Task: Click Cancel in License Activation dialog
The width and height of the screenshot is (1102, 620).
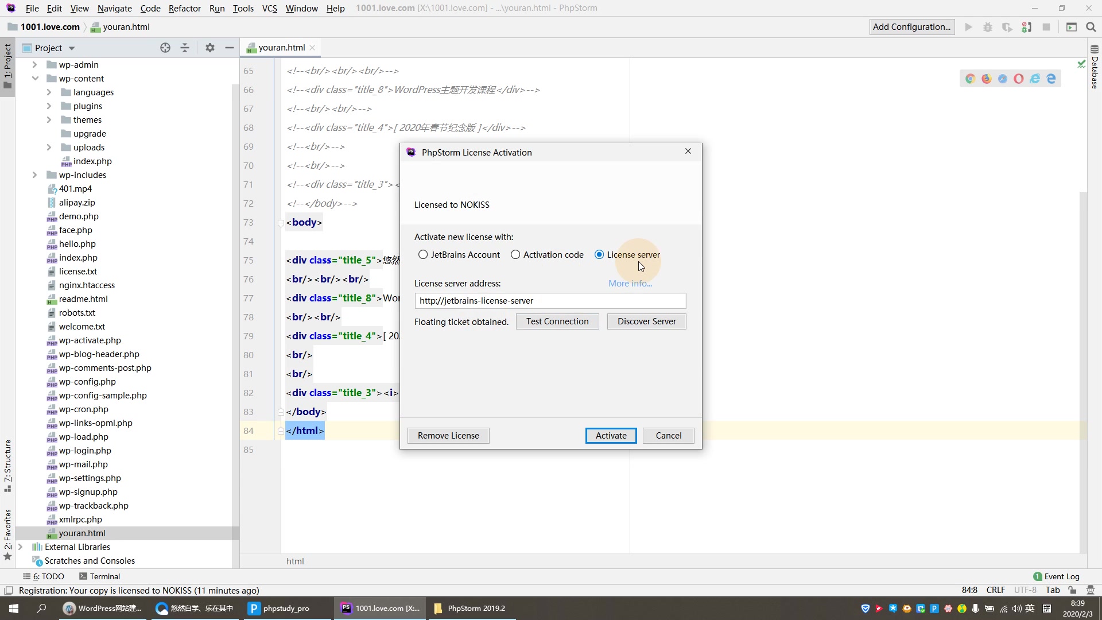Action: [669, 436]
